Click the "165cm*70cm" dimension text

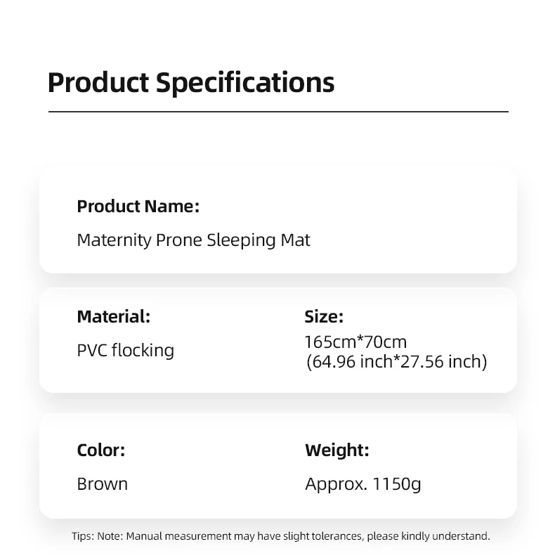[355, 342]
